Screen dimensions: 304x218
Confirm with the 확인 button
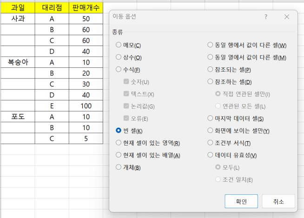(241, 201)
